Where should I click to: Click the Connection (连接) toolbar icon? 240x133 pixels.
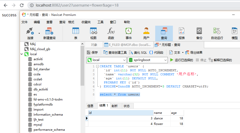(30, 34)
